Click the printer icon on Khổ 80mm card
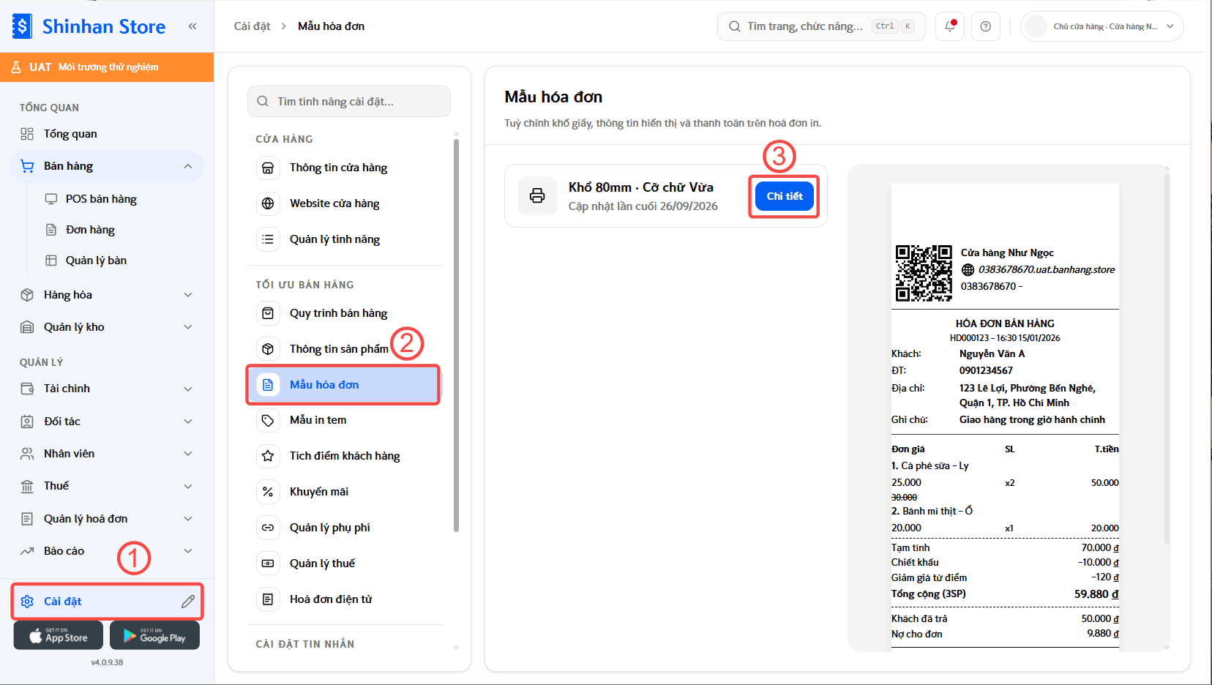This screenshot has height=685, width=1212. 537,195
